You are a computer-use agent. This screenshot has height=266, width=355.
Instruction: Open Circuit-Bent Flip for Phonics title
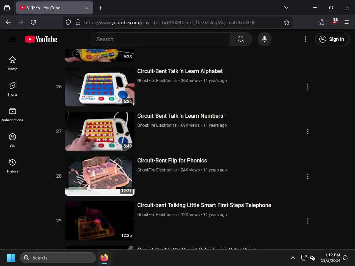172,161
